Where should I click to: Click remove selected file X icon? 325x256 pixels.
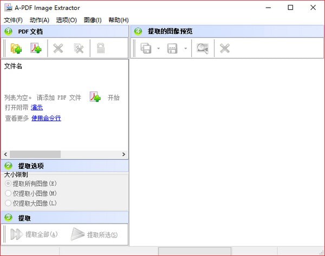pos(58,49)
